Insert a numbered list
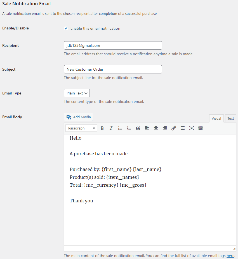The width and height of the screenshot is (238, 259). point(129,128)
